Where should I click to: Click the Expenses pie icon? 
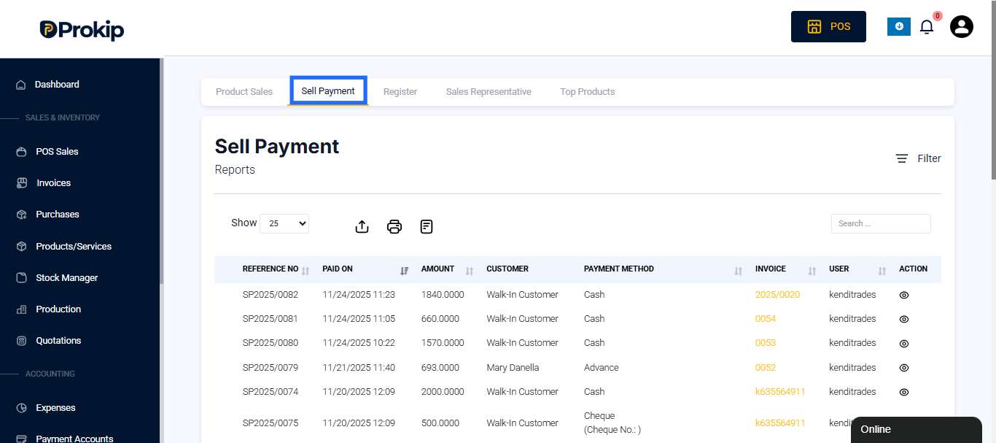21,408
